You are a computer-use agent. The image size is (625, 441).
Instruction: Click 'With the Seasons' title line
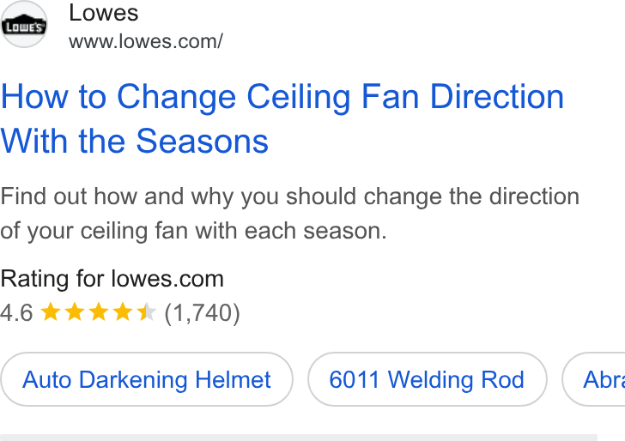click(x=134, y=141)
